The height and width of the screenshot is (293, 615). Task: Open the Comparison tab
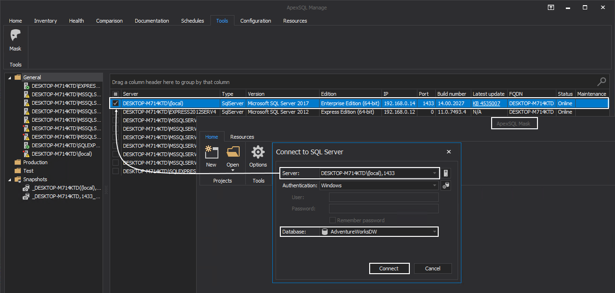109,21
